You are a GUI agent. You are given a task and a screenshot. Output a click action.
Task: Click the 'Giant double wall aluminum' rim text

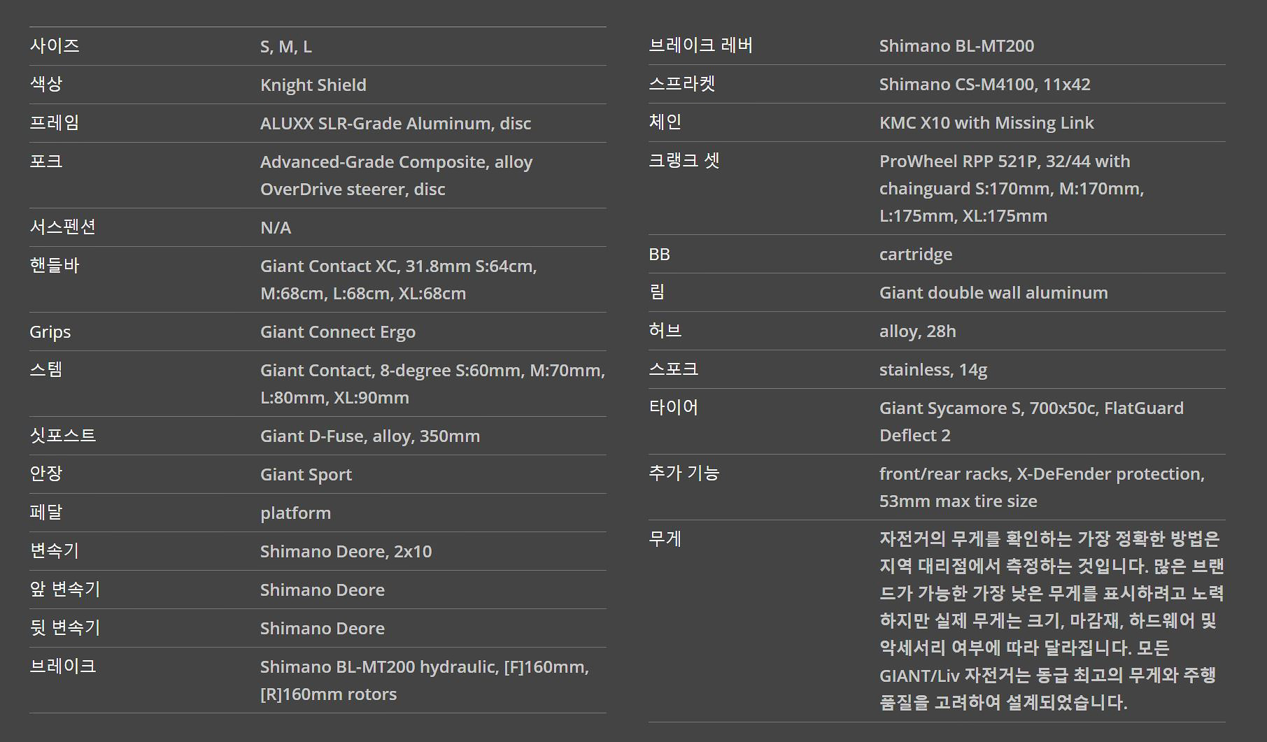pos(993,293)
